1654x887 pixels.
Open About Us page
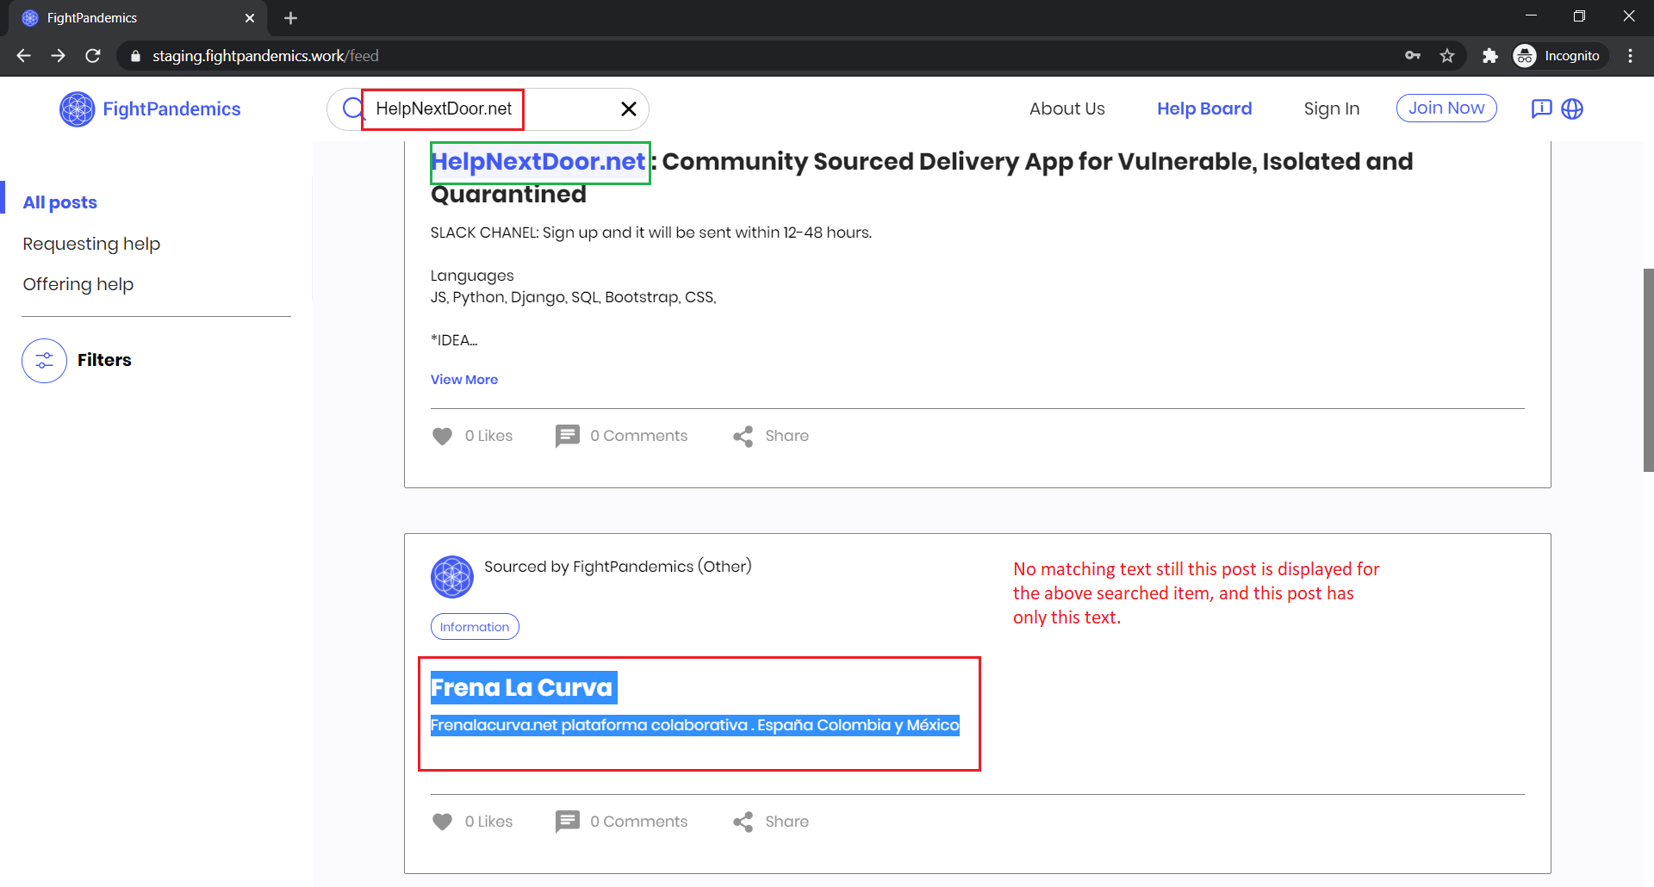pyautogui.click(x=1066, y=109)
